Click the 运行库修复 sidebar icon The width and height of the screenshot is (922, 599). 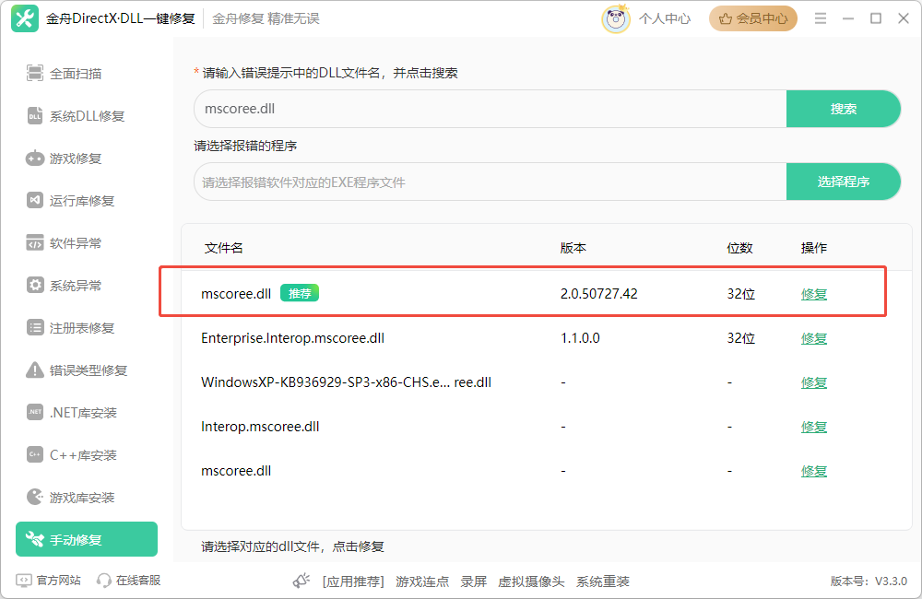click(x=35, y=201)
